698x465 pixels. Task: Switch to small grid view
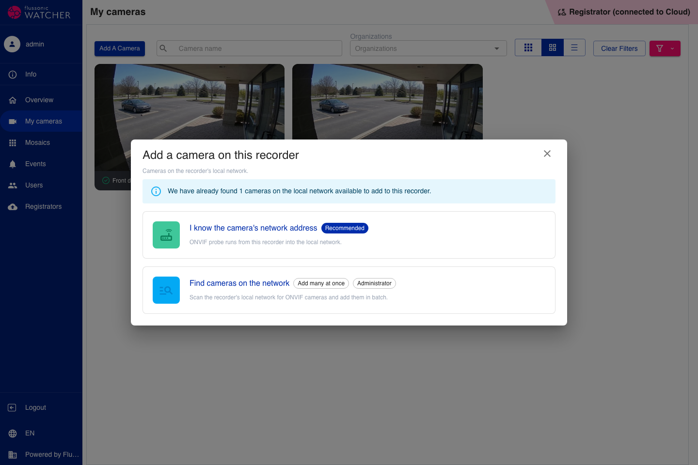tap(528, 47)
